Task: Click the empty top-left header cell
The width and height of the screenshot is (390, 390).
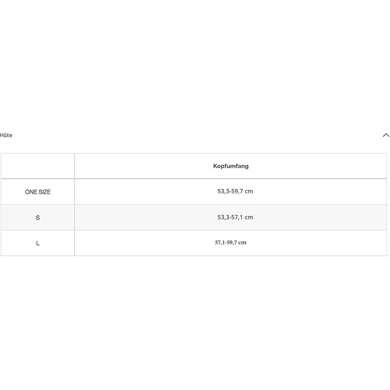Action: 37,166
